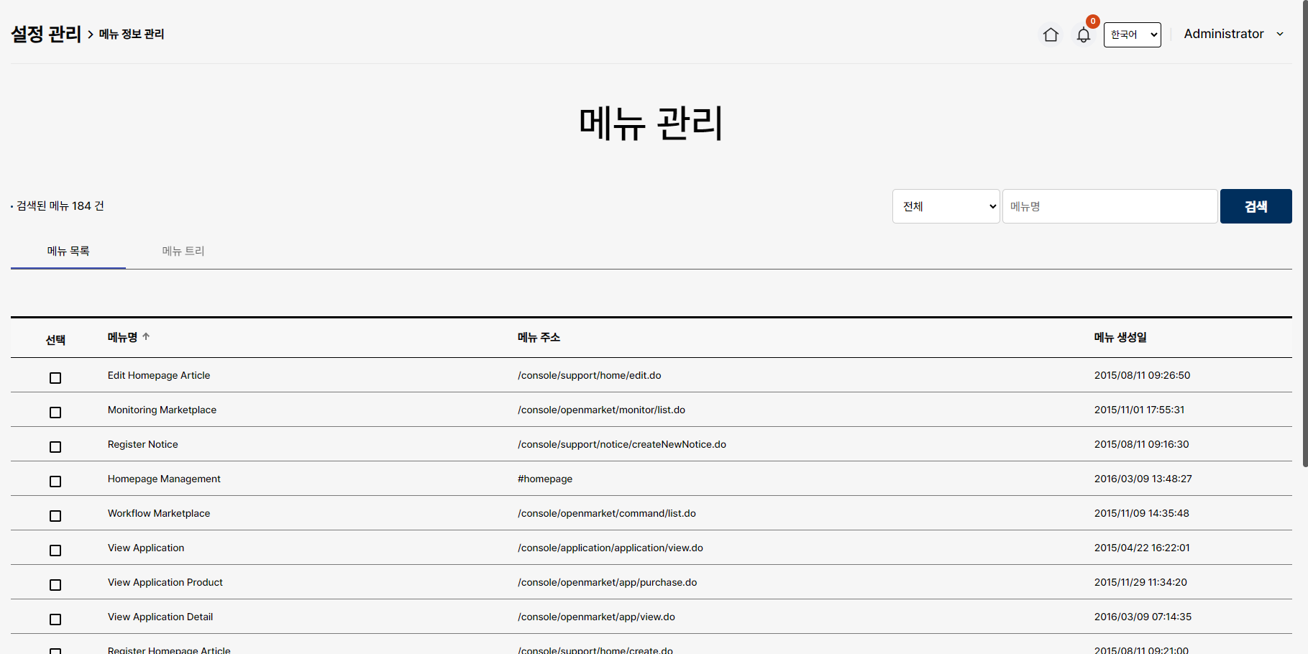Image resolution: width=1308 pixels, height=654 pixels.
Task: Click the red notification count badge
Action: tap(1092, 22)
